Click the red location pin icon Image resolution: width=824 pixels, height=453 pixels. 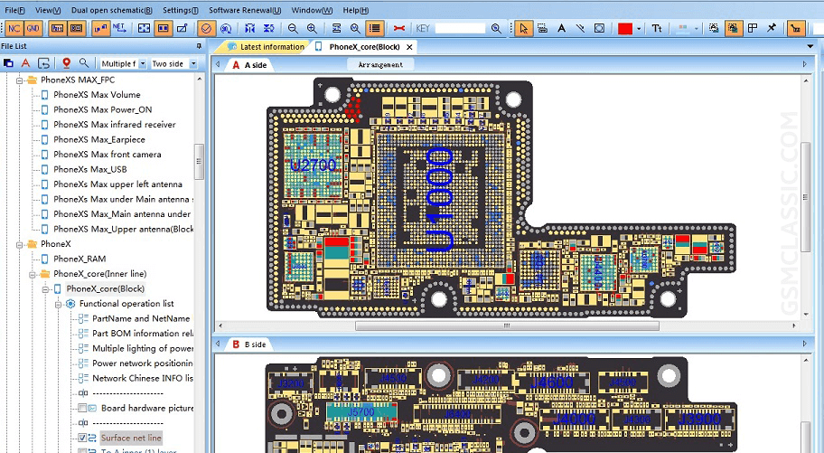66,63
